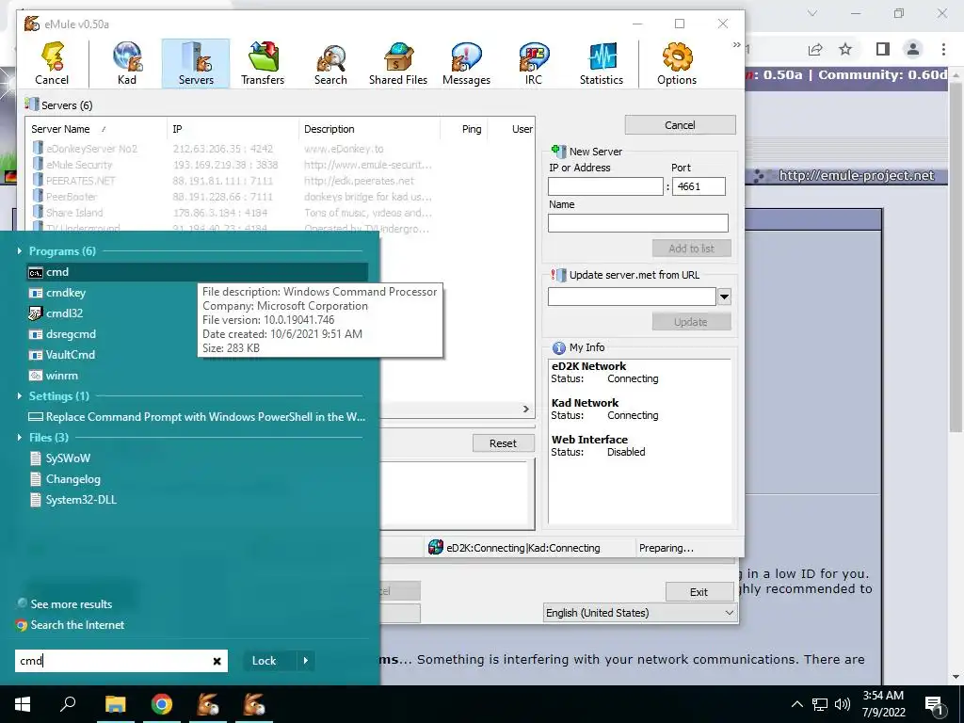The image size is (964, 723).
Task: Open File Explorer from the taskbar
Action: pos(115,704)
